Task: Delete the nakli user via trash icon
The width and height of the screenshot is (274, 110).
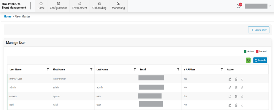Action: [x=236, y=105]
